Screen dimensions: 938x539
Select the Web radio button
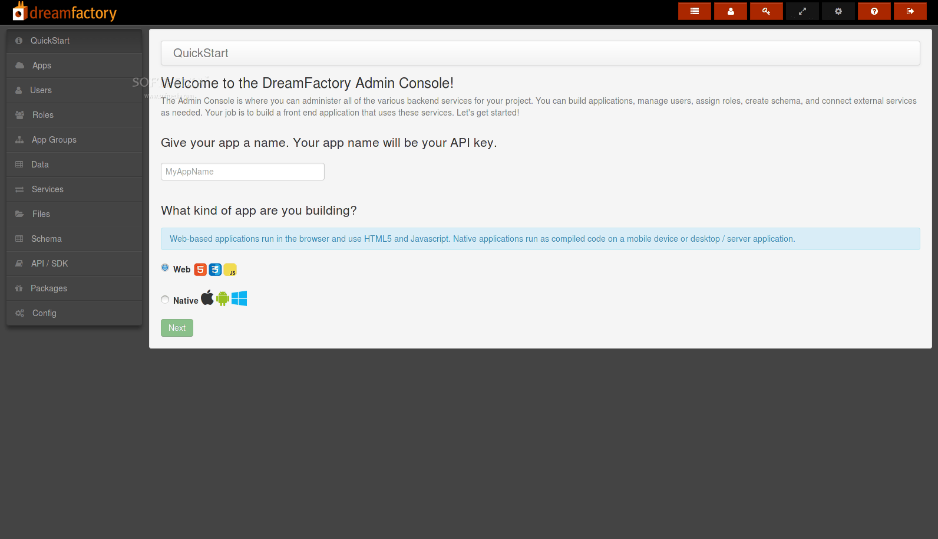165,268
